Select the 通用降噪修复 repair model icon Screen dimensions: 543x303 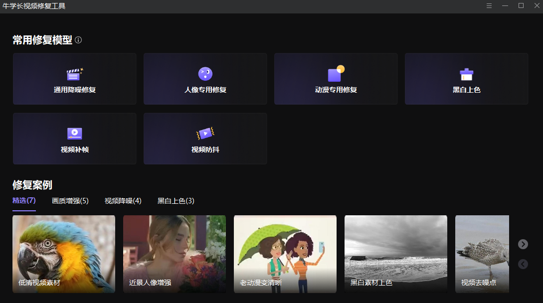click(x=74, y=79)
